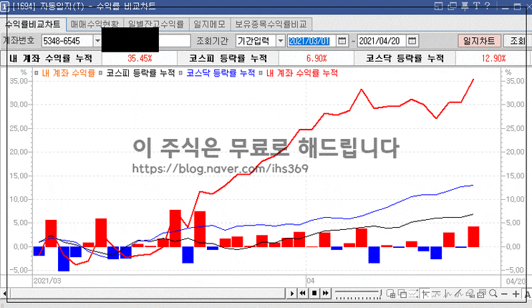Click the 코스피 등락률 누적 header label

pos(228,59)
